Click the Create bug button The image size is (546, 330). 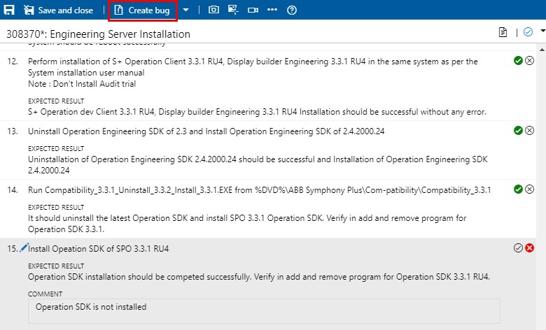pyautogui.click(x=142, y=10)
